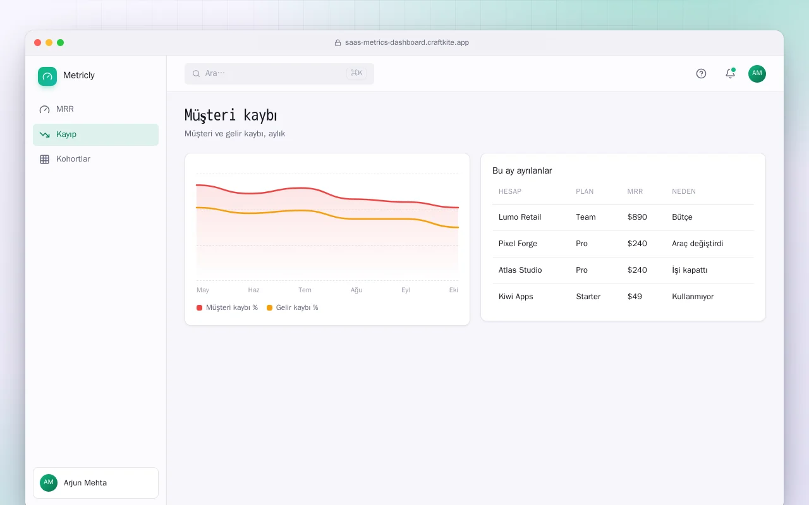This screenshot has width=809, height=505.
Task: Select the Lumo Retail account cell
Action: (520, 217)
